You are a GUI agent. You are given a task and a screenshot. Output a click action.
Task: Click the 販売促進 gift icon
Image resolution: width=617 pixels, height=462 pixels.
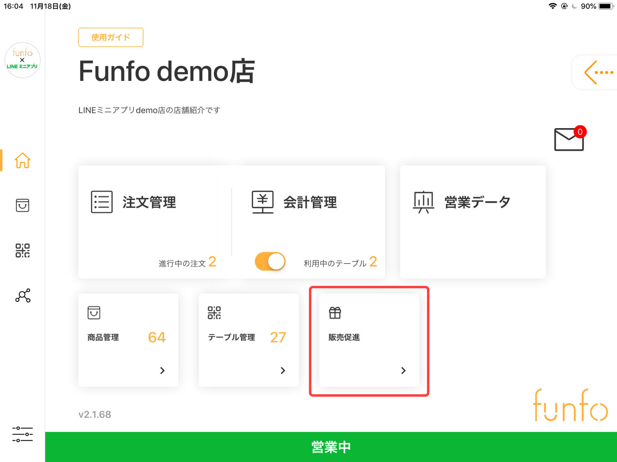click(x=335, y=313)
